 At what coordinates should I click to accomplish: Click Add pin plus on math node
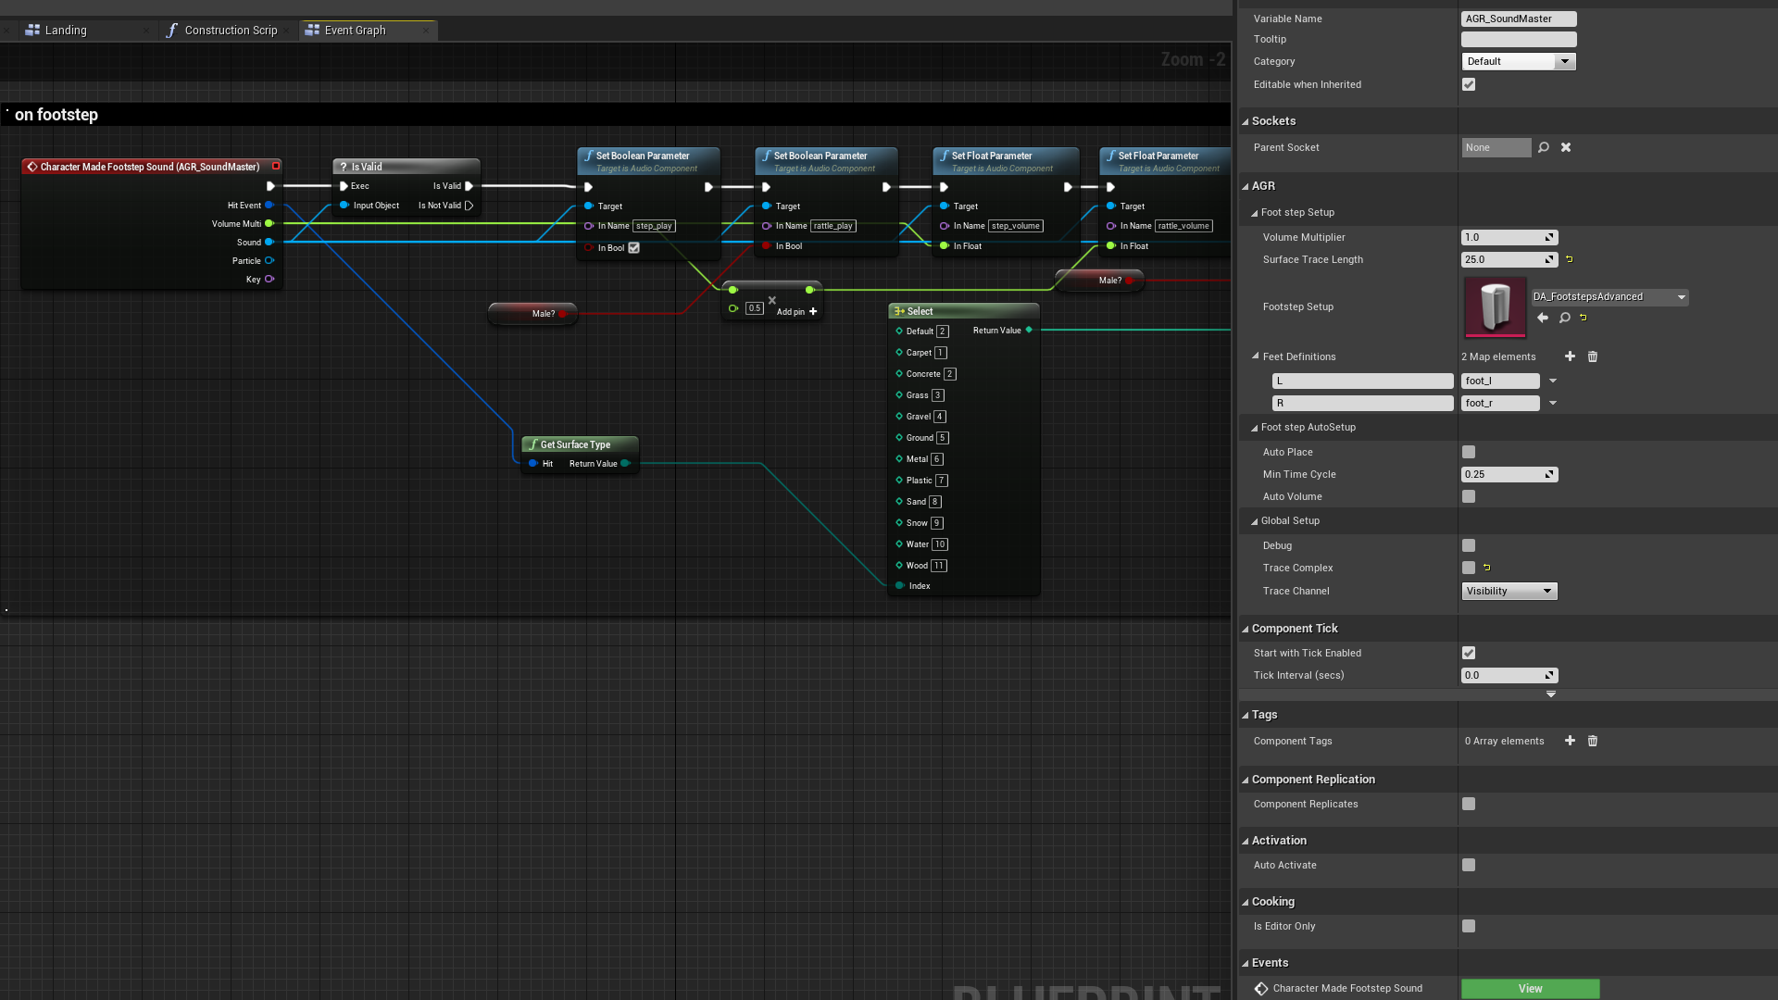[813, 312]
